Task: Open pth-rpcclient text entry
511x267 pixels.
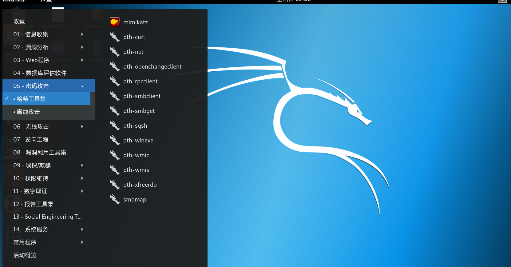Action: [x=141, y=81]
